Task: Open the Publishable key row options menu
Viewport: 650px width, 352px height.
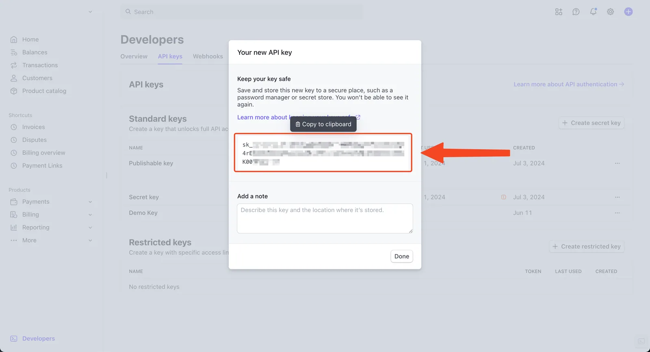Action: [617, 163]
